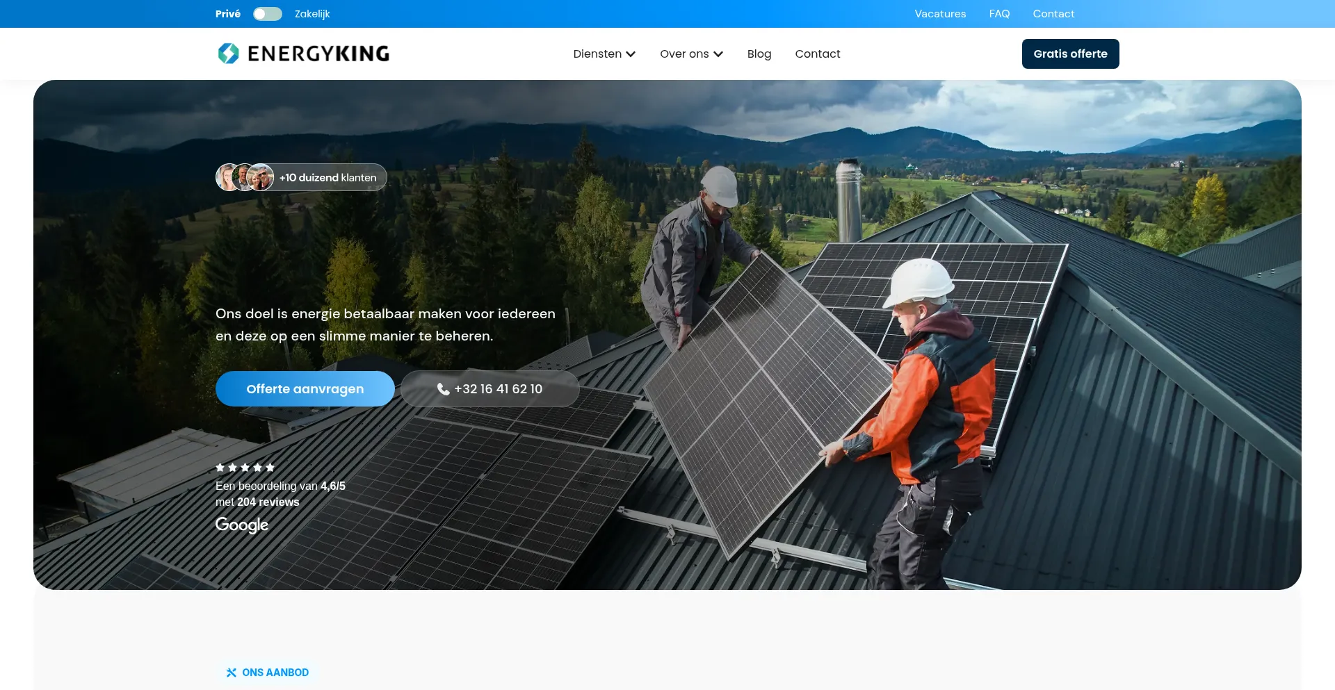
Task: Open the Blog page
Action: [x=759, y=54]
